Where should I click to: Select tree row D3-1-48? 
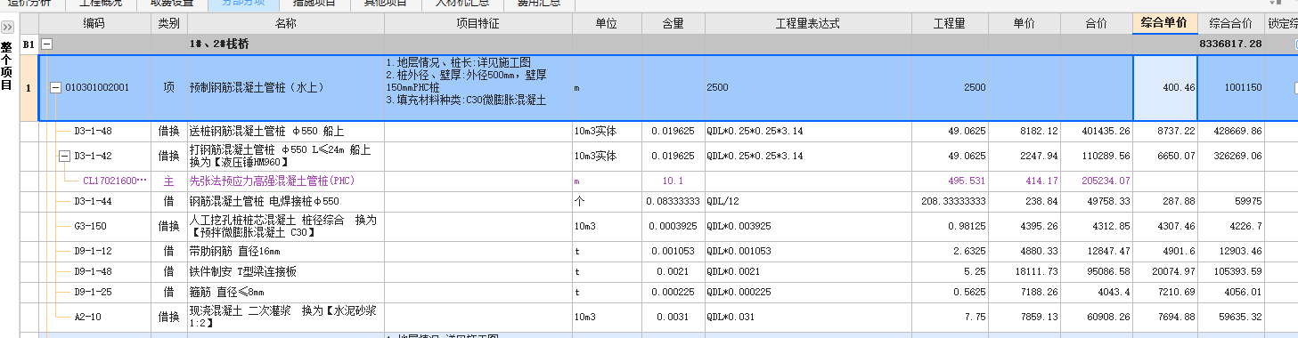pyautogui.click(x=94, y=131)
